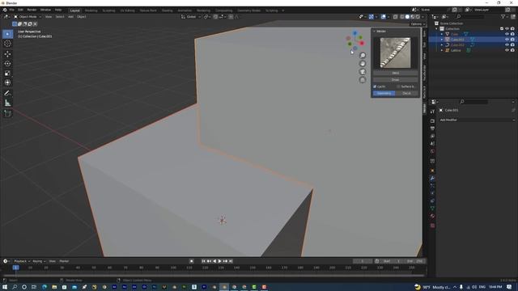Open the Tool properties tab

coord(432,112)
